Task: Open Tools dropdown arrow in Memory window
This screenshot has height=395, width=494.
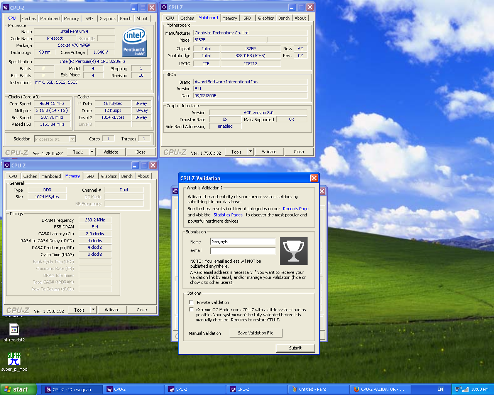Action: pos(93,310)
